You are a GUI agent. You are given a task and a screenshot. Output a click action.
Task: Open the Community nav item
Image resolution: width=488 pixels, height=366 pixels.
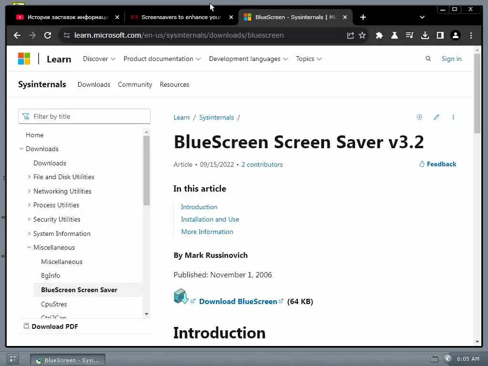(x=135, y=85)
